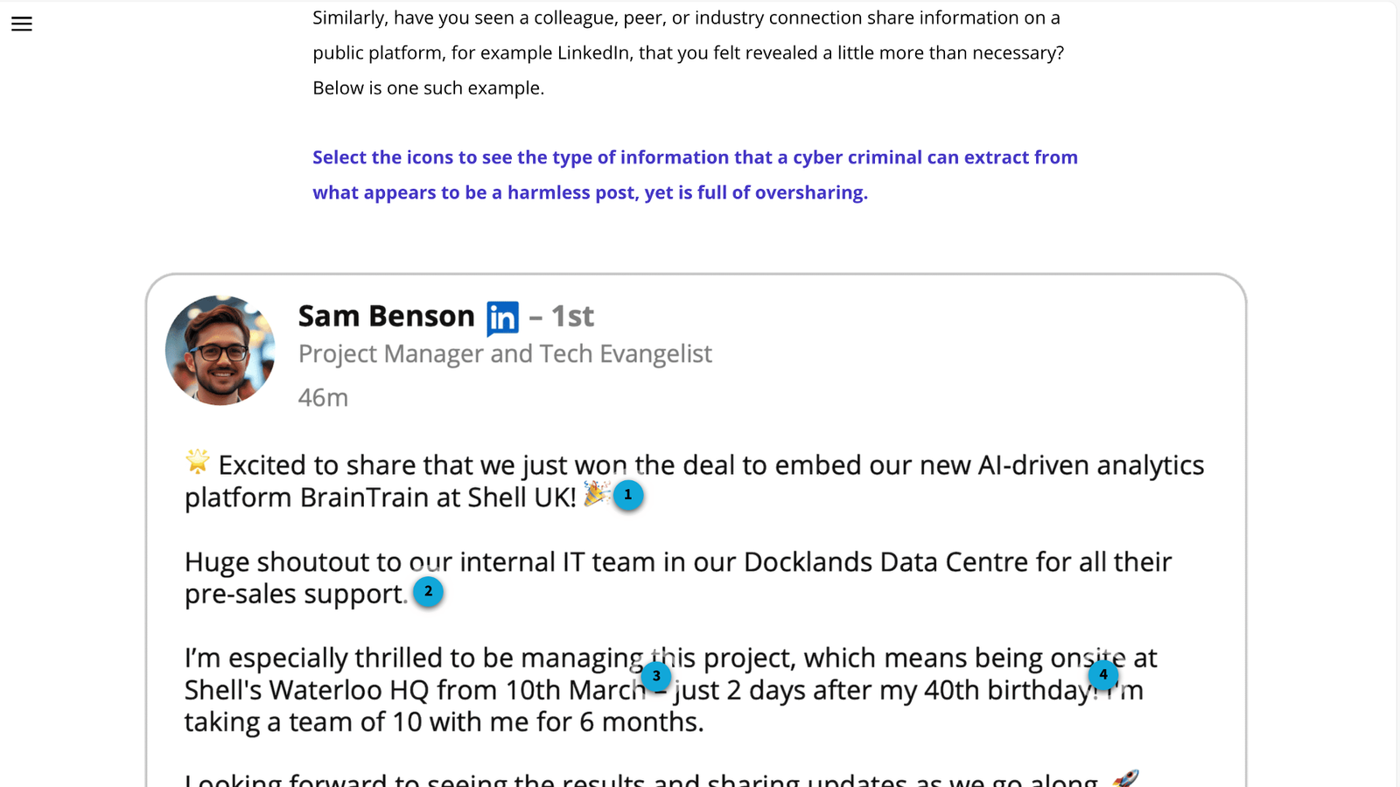Click the LinkedIn logo beside Sam Benson
1400x787 pixels.
502,318
